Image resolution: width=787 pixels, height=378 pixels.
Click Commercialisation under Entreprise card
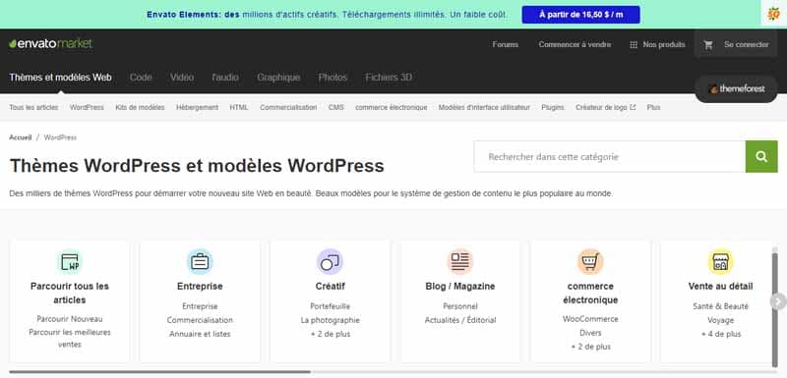pyautogui.click(x=200, y=320)
